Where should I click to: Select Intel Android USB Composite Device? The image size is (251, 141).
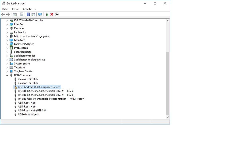tap(39, 87)
